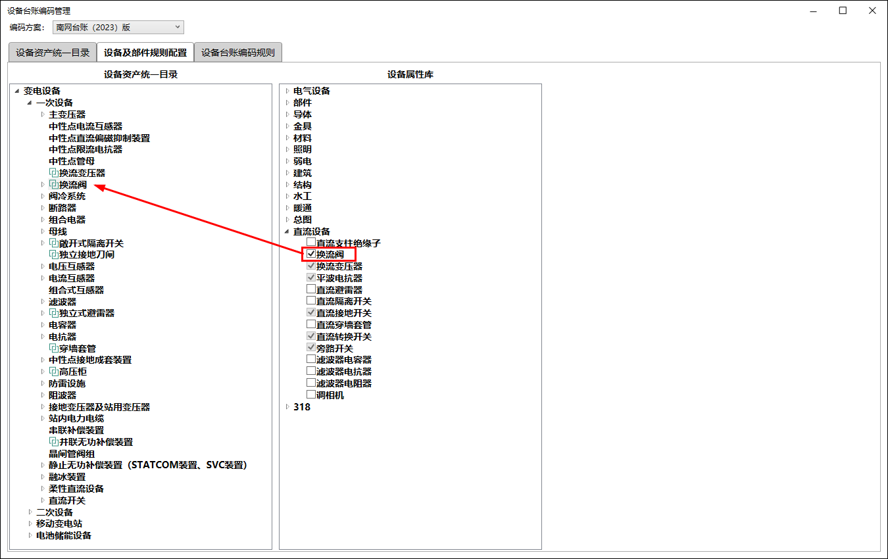
Task: Open the 设备资产统一目录 tab
Action: tap(53, 53)
